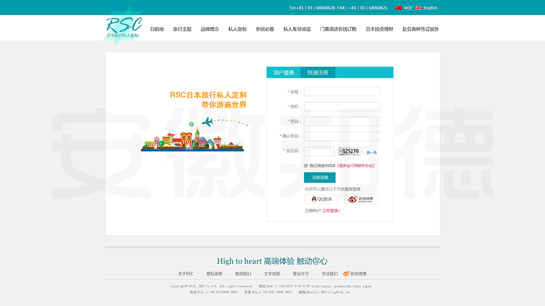
Task: Open the 路客出行网服务协议 agreement link
Action: pos(355,165)
